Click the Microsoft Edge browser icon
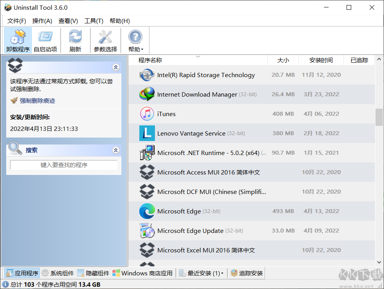384x289 pixels. point(147,211)
